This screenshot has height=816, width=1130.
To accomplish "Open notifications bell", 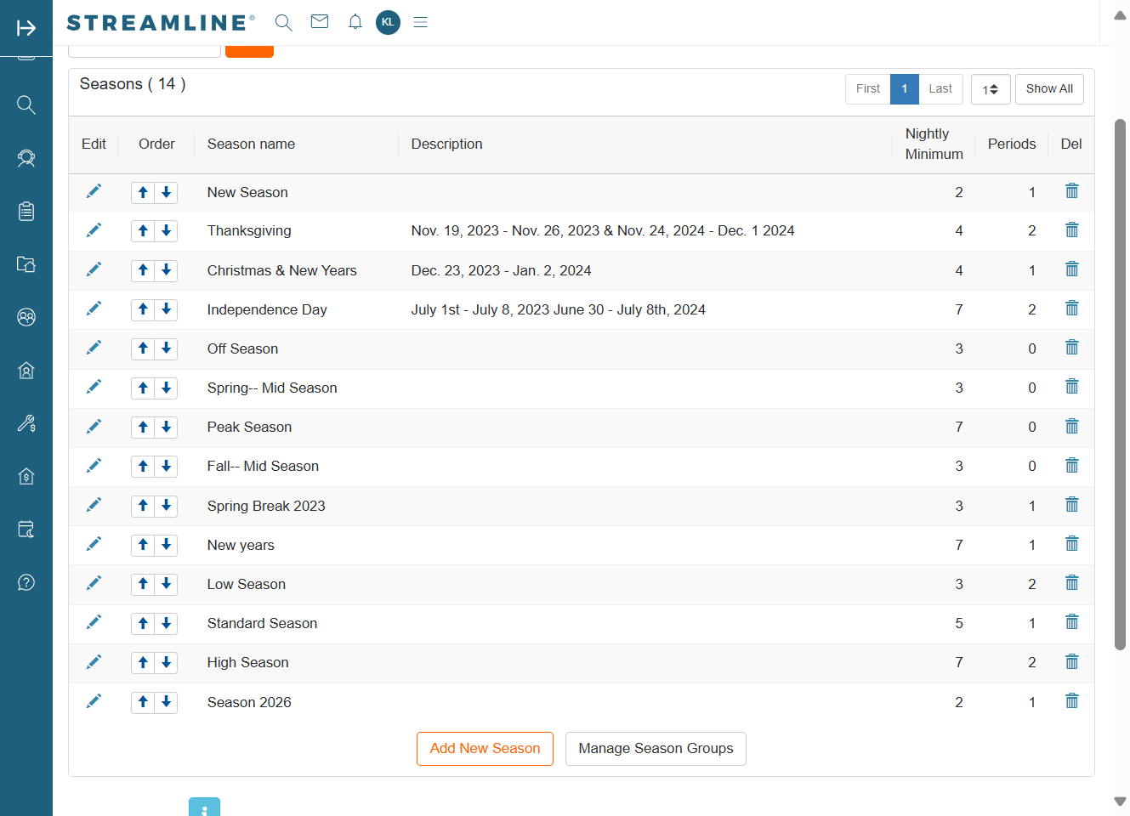I will [x=355, y=22].
